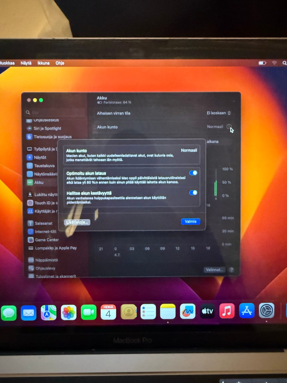Click the Akun kunto info icon
287x383 pixels.
pyautogui.click(x=229, y=126)
